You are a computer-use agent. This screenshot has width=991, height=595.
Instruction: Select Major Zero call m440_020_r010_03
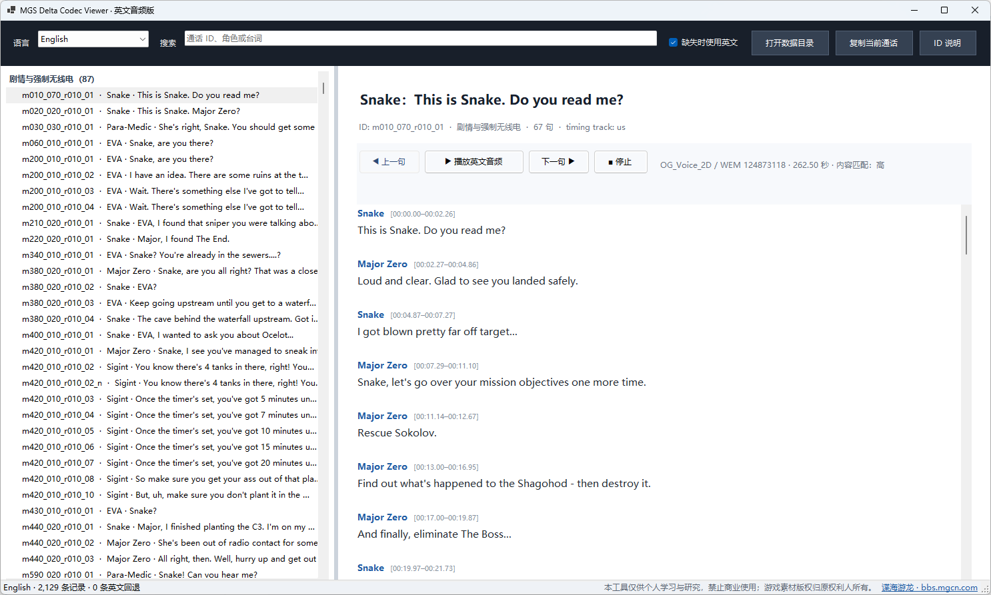point(162,559)
